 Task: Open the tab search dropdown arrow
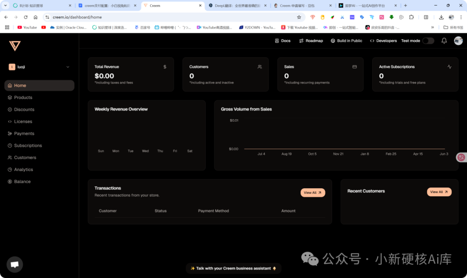tap(5, 6)
